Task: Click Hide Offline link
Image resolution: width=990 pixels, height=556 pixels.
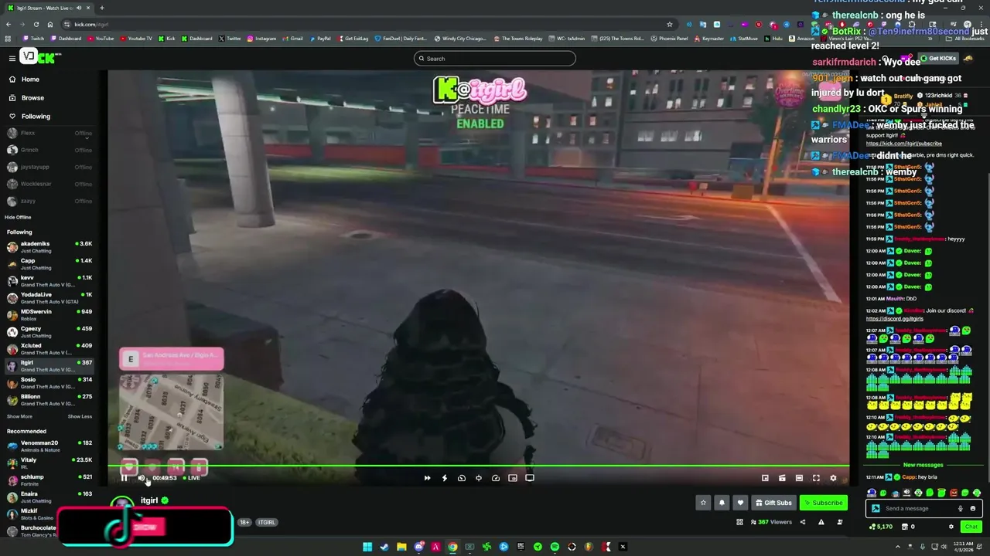Action: coord(18,217)
